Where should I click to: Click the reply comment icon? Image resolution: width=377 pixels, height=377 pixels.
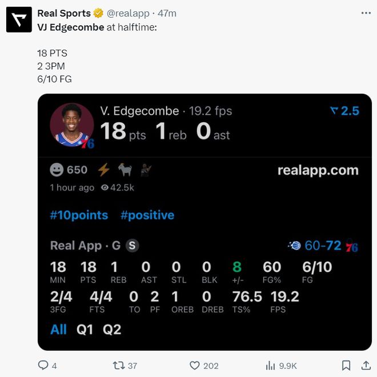[x=43, y=365]
